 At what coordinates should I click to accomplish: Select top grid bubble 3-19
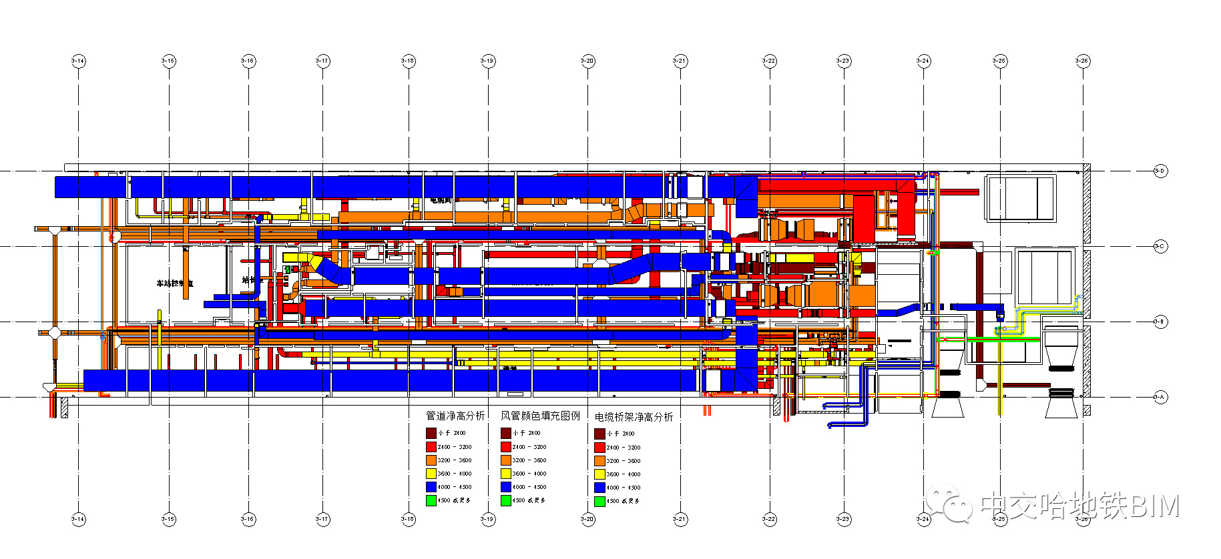487,61
